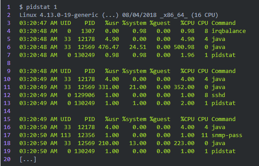Click the pidstat command on line 19

(223, 151)
